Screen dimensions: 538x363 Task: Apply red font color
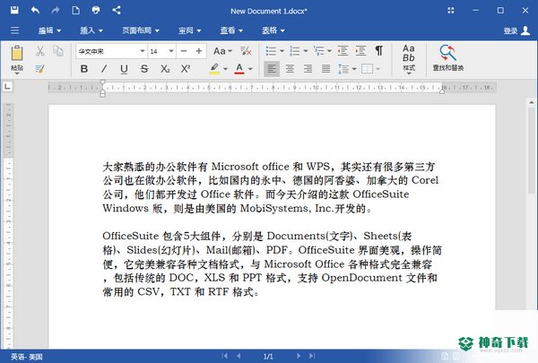tap(239, 69)
